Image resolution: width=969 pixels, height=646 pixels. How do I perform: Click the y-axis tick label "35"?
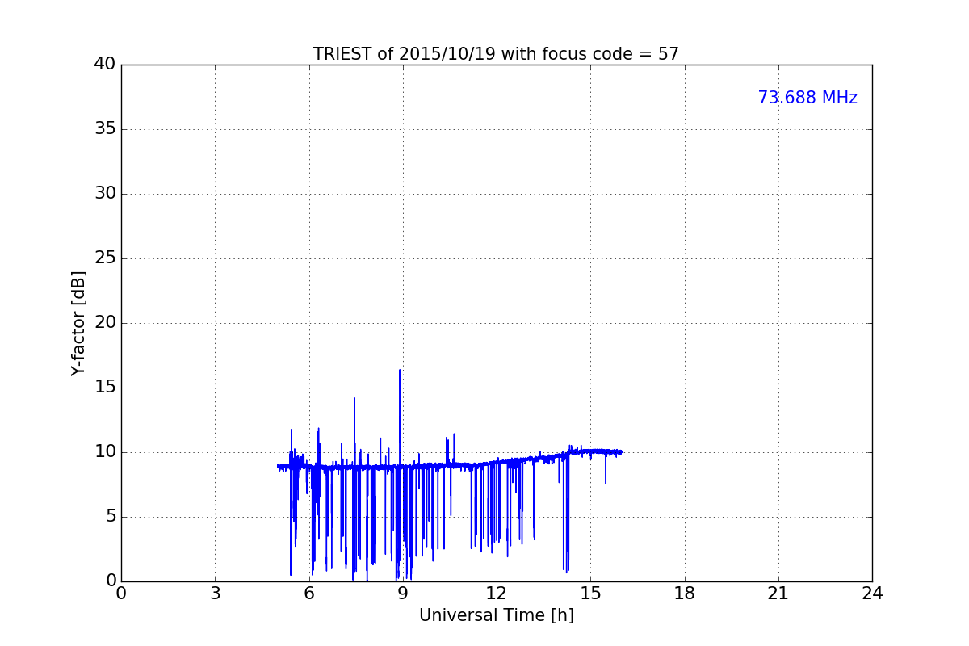pyautogui.click(x=105, y=129)
